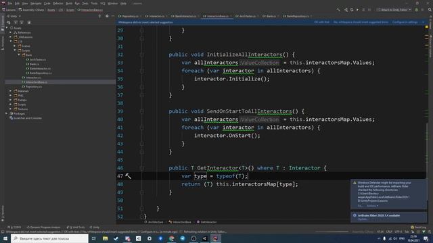Open the Windows Start menu
This screenshot has height=243, width=433.
click(x=5, y=238)
